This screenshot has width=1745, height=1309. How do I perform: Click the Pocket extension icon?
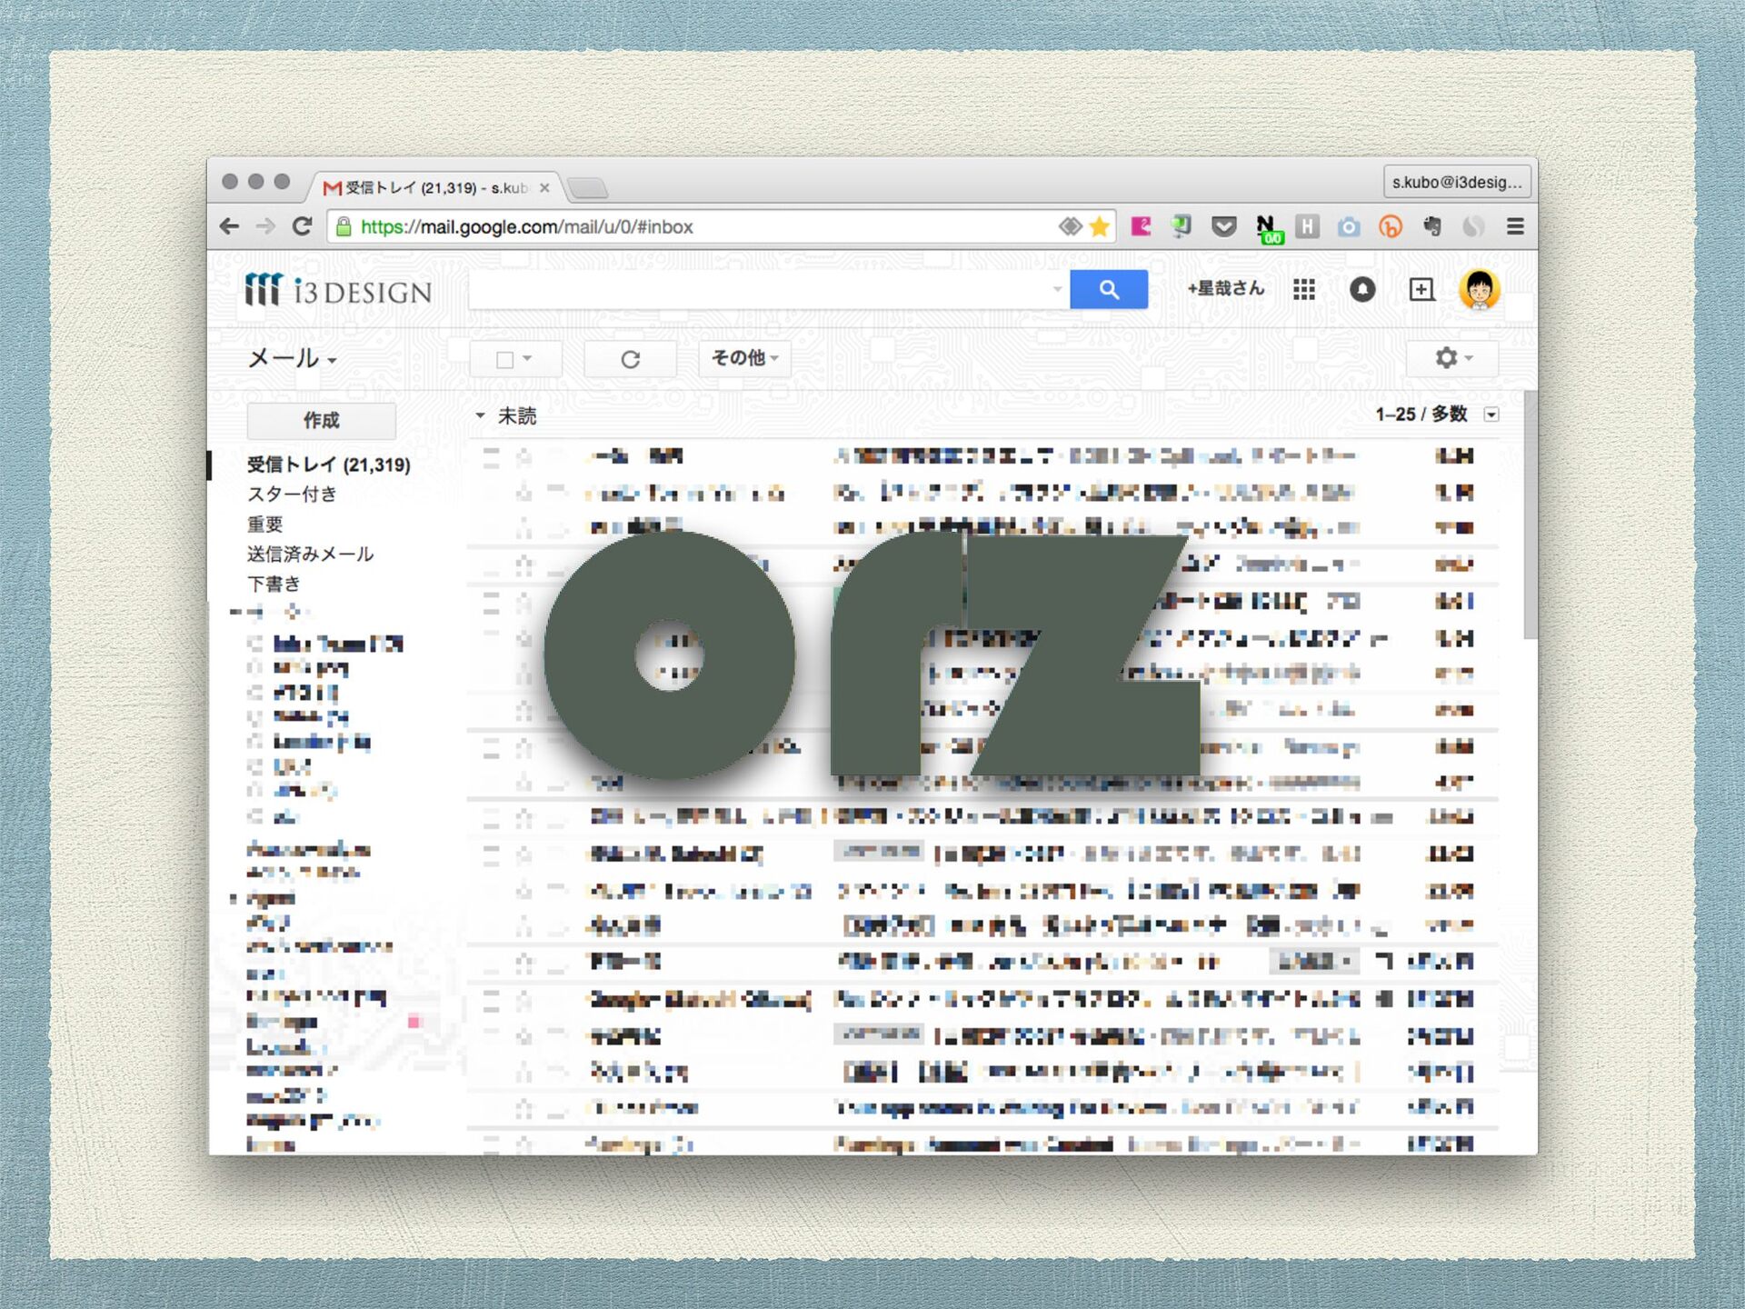tap(1223, 226)
